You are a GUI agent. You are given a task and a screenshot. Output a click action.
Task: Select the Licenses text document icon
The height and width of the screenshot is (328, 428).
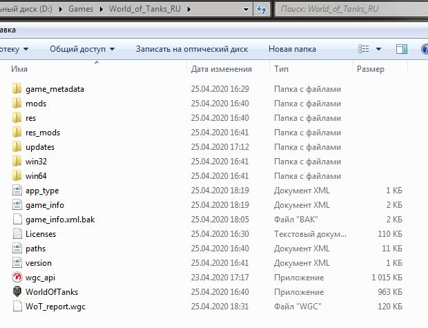coord(17,234)
